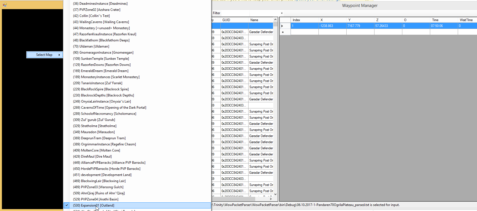Sort waypoints by Index column header
The height and width of the screenshot is (211, 477).
305,20
